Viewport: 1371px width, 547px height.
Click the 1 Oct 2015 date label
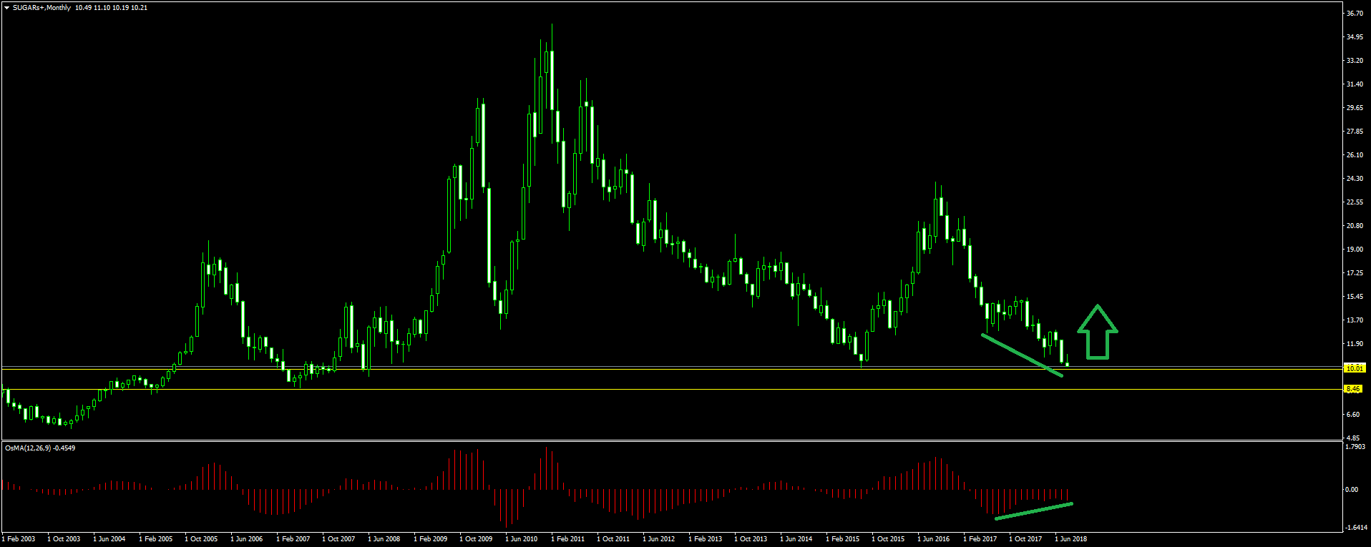tap(889, 539)
